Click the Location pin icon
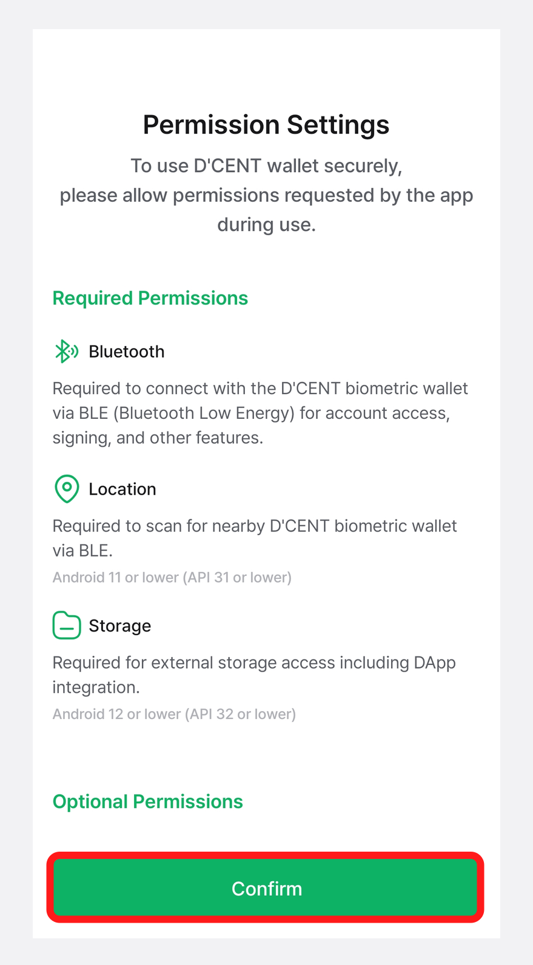Image resolution: width=533 pixels, height=965 pixels. pyautogui.click(x=67, y=489)
